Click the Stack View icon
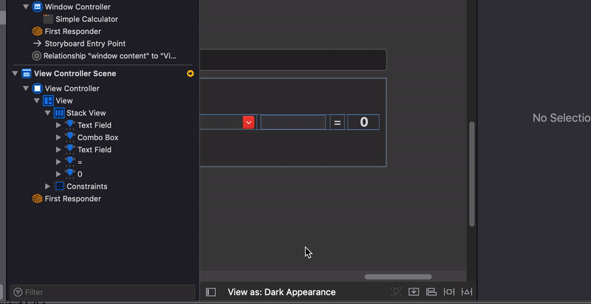This screenshot has height=304, width=591. point(59,113)
